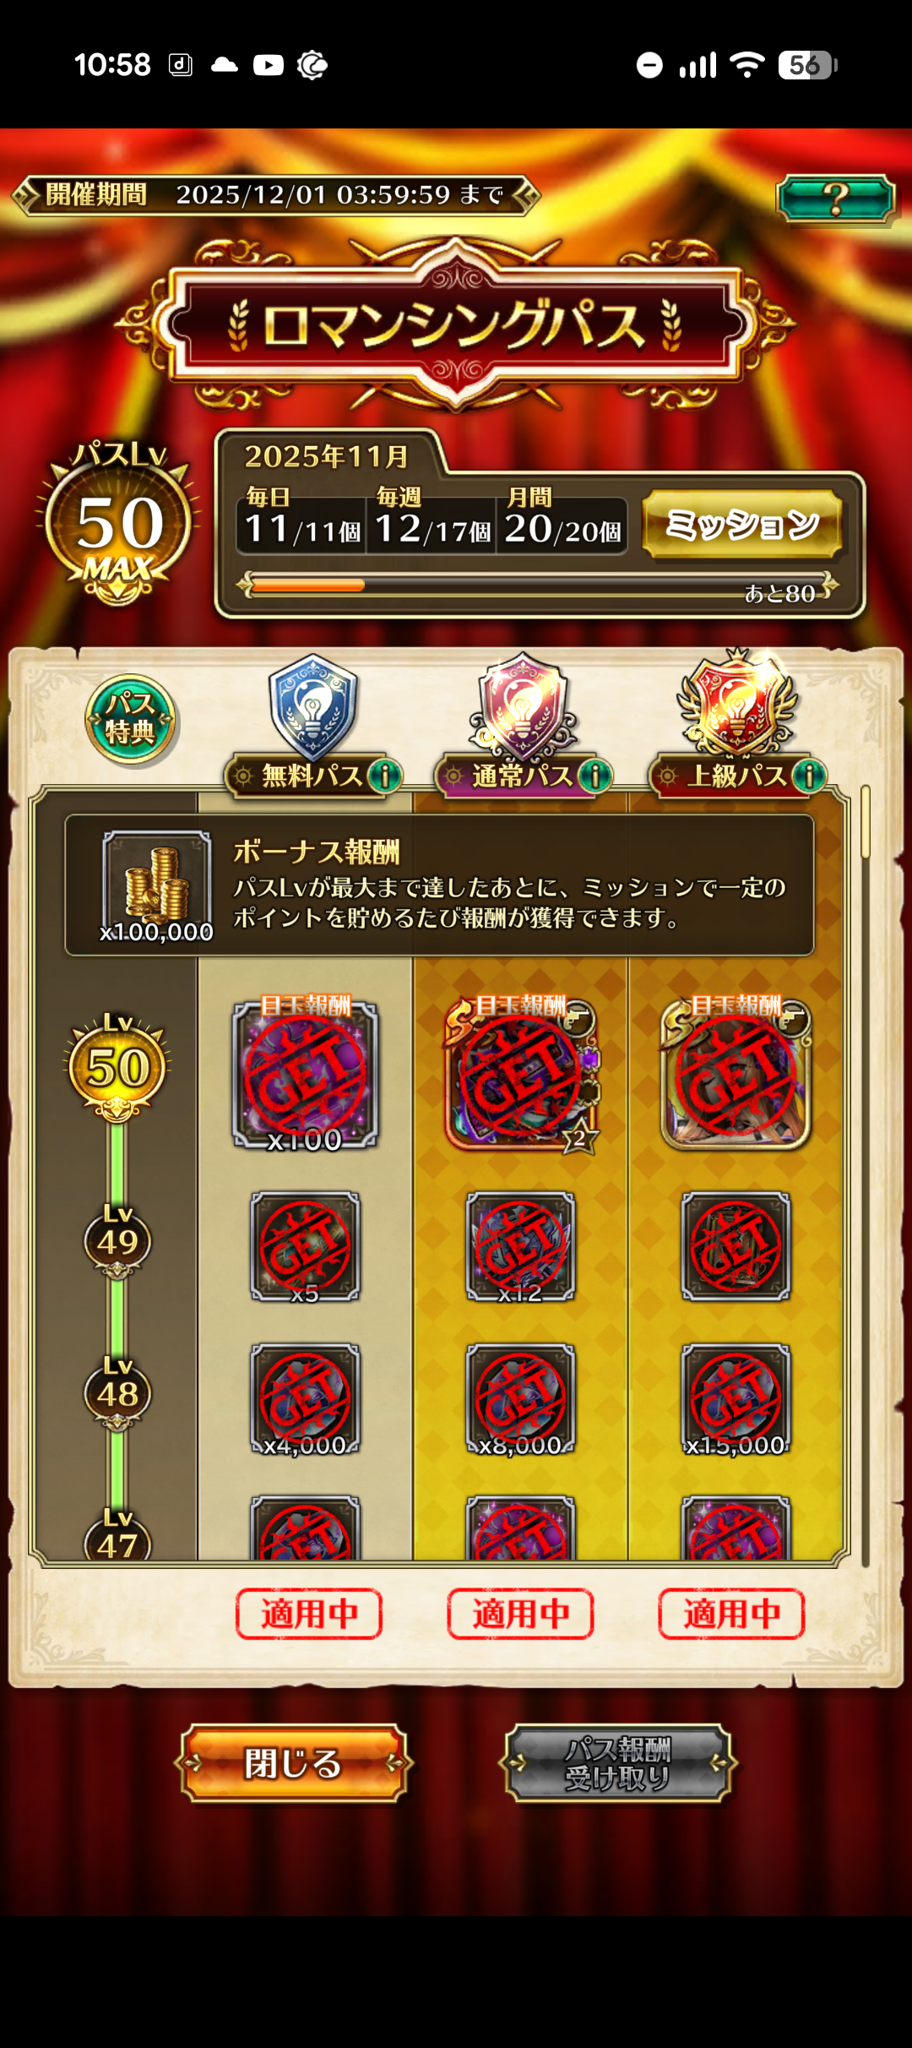This screenshot has width=912, height=2048.
Task: Tap the パス報酬受け取り button
Action: coord(618,1762)
